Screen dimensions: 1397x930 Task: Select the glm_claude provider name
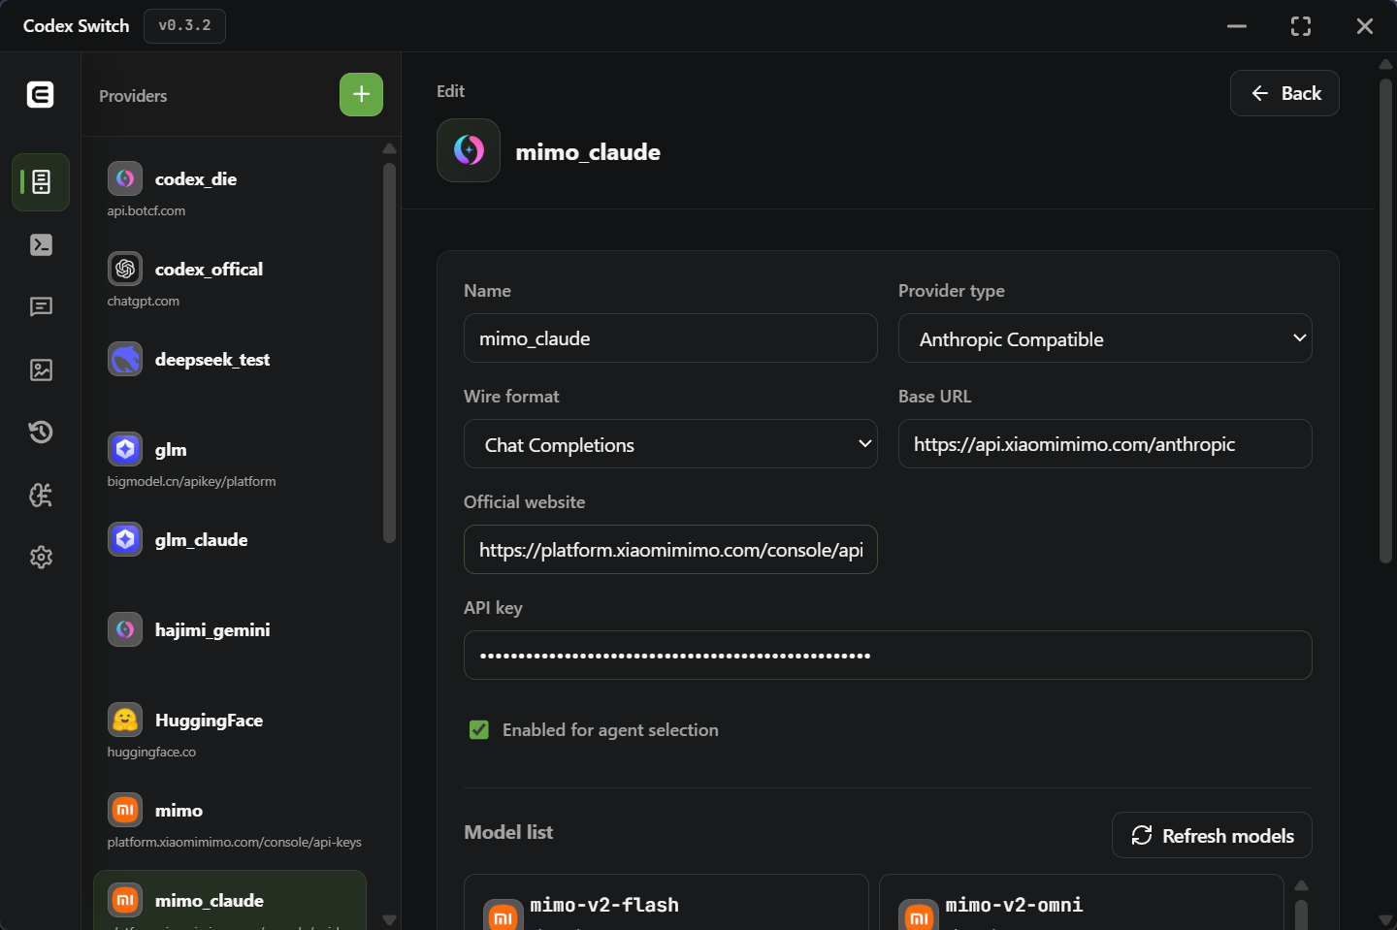click(x=201, y=539)
